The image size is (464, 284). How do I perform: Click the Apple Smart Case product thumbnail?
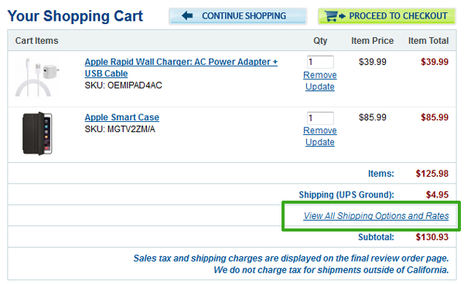[37, 134]
